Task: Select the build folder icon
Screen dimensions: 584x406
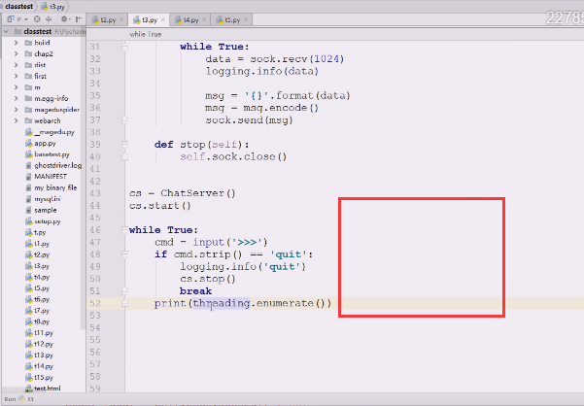Action: [x=28, y=43]
